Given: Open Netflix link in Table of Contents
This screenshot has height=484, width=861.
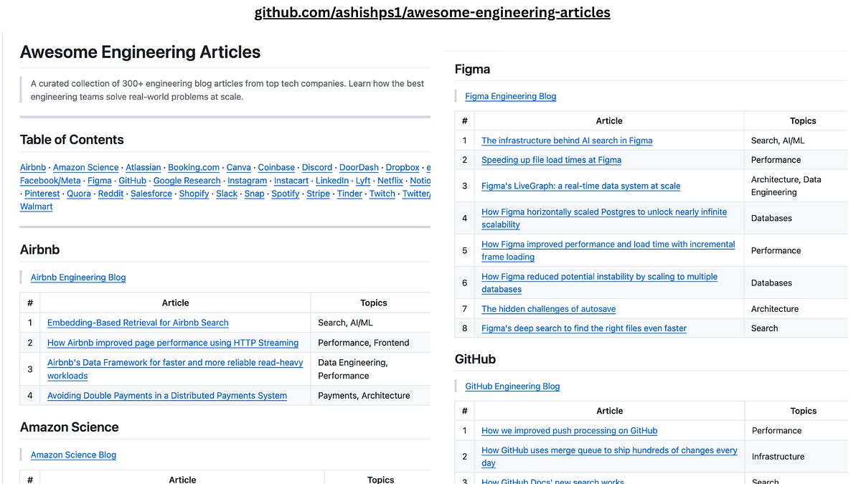Looking at the screenshot, I should point(390,181).
